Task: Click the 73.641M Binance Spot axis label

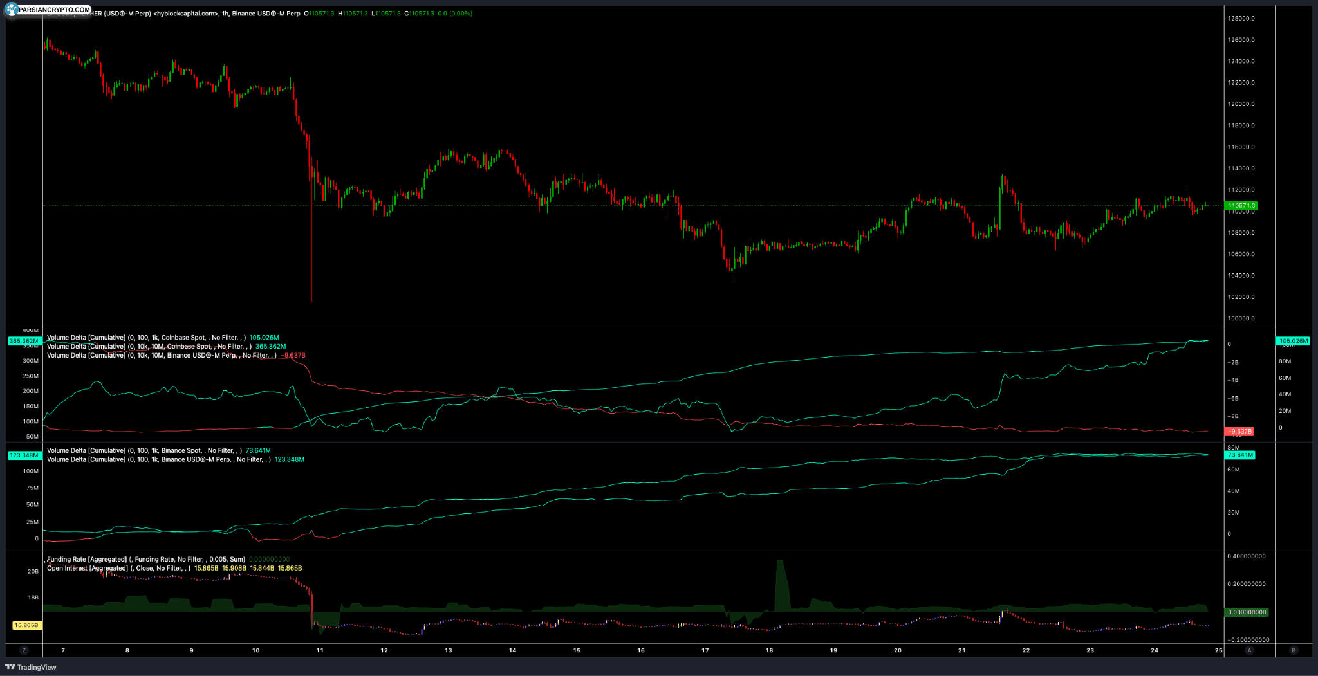Action: [1240, 455]
